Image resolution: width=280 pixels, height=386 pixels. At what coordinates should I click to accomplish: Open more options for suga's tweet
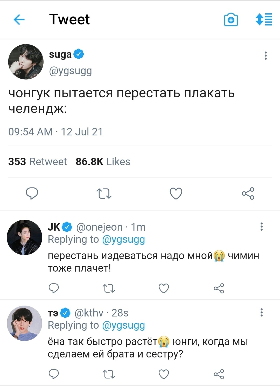click(x=265, y=56)
